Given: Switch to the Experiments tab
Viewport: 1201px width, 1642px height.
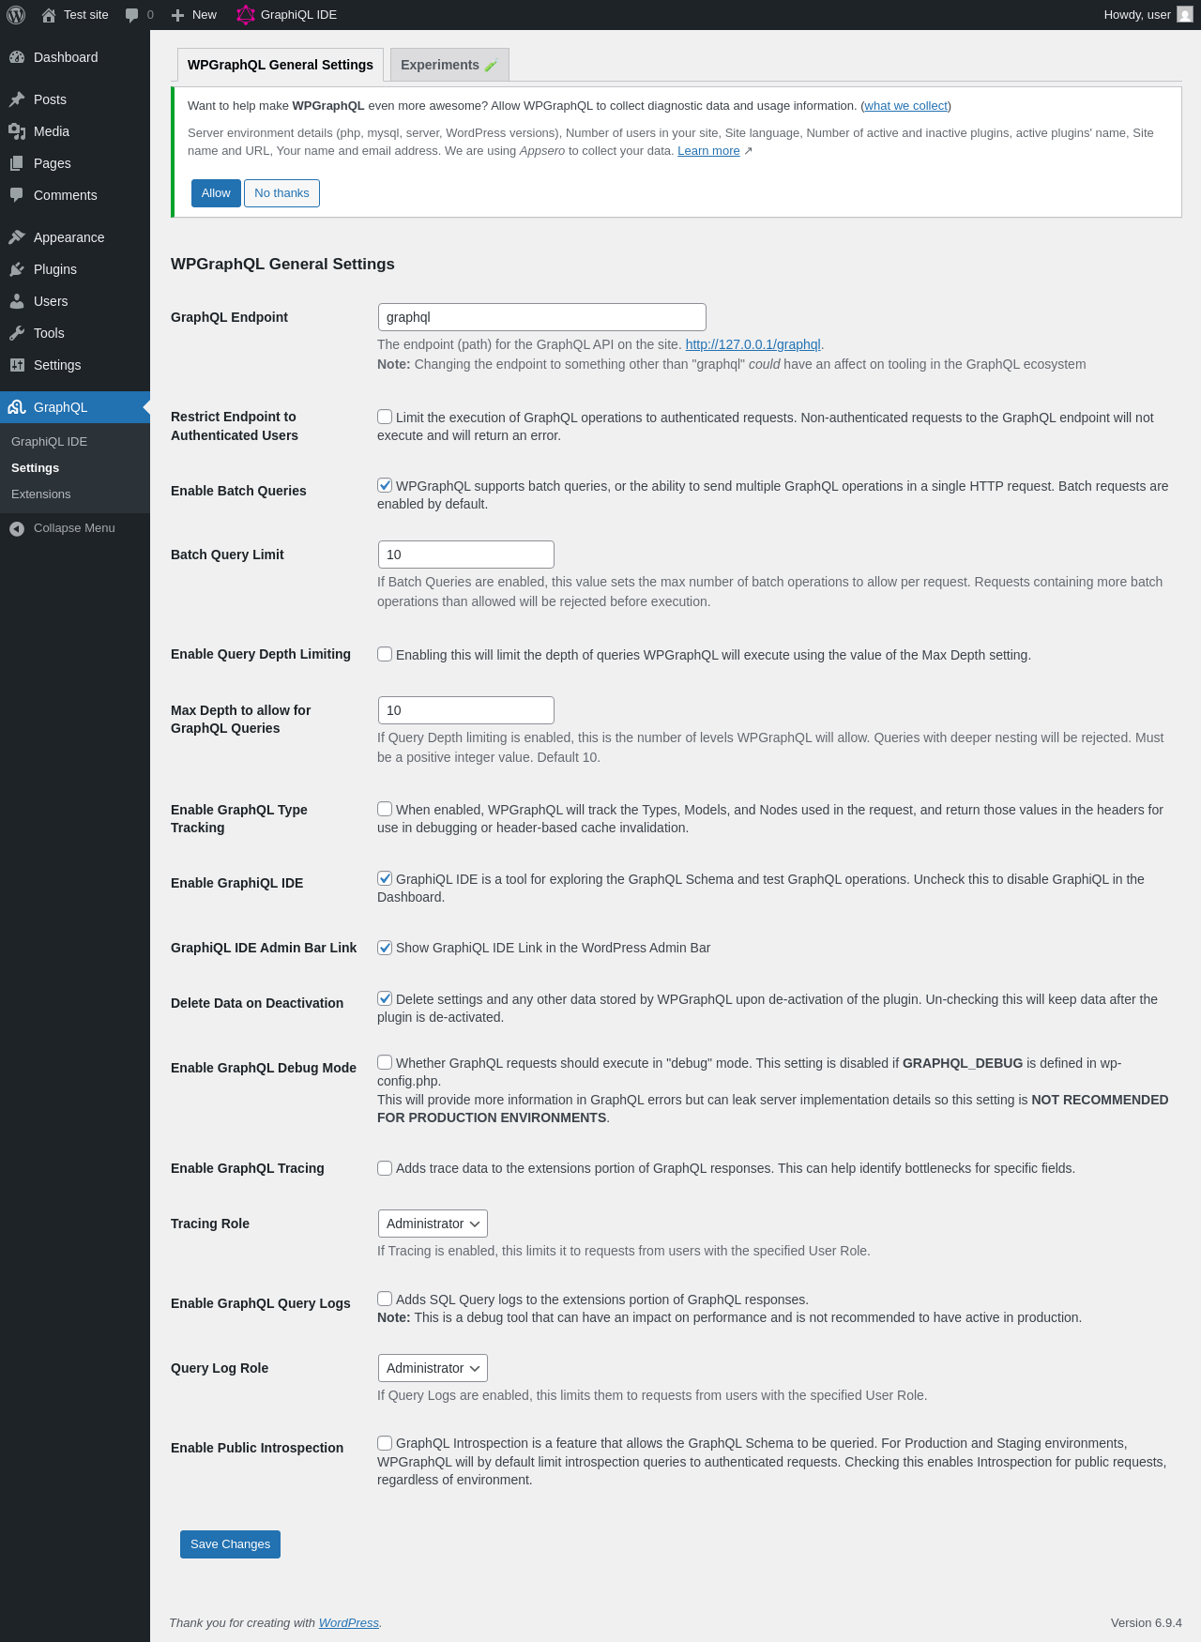Looking at the screenshot, I should tap(449, 65).
